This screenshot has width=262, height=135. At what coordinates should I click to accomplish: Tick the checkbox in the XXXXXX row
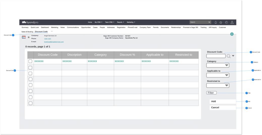[x=30, y=61]
